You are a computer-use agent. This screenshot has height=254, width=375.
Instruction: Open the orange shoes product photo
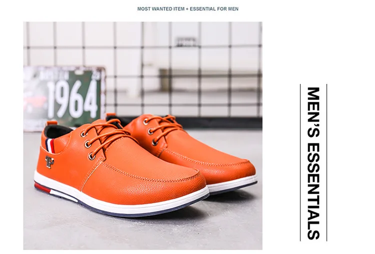point(143,136)
